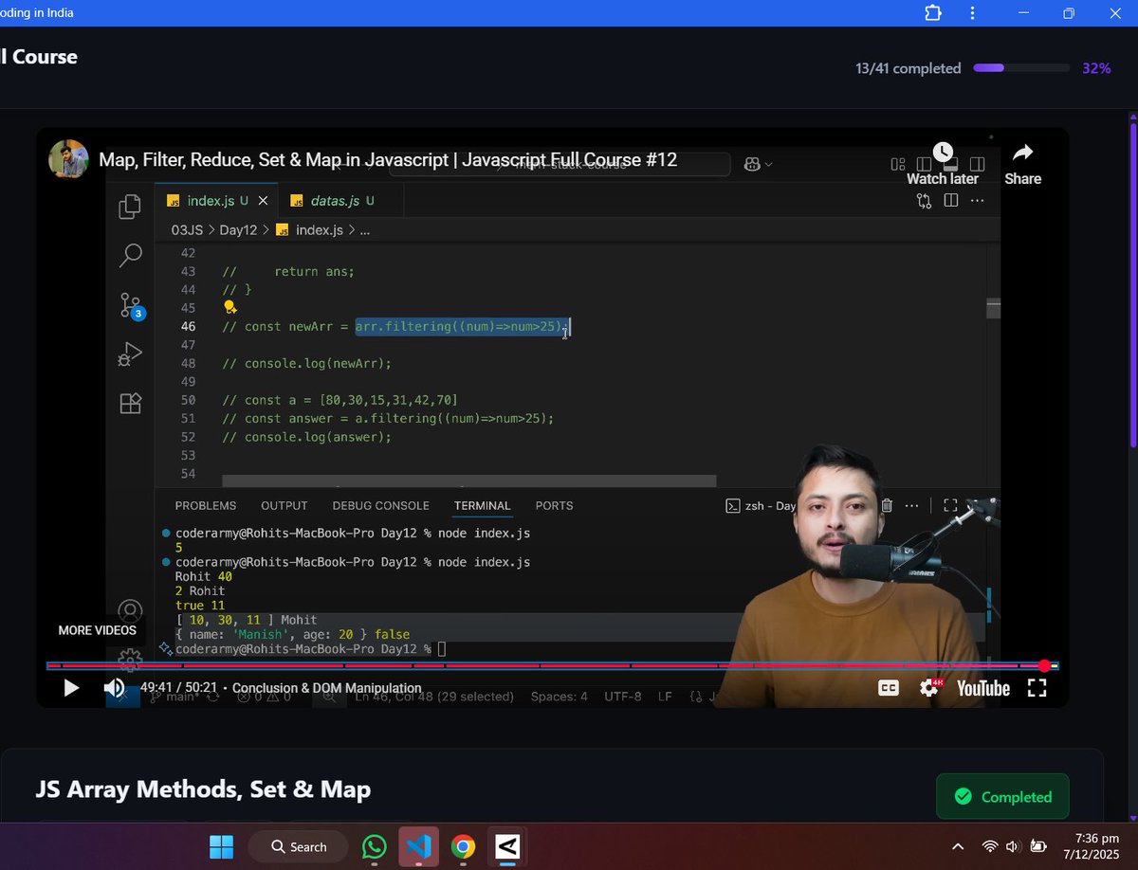Open the OUTPUT panel tab

pos(284,505)
